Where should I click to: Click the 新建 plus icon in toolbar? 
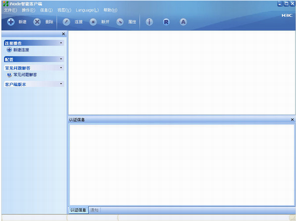coord(11,22)
